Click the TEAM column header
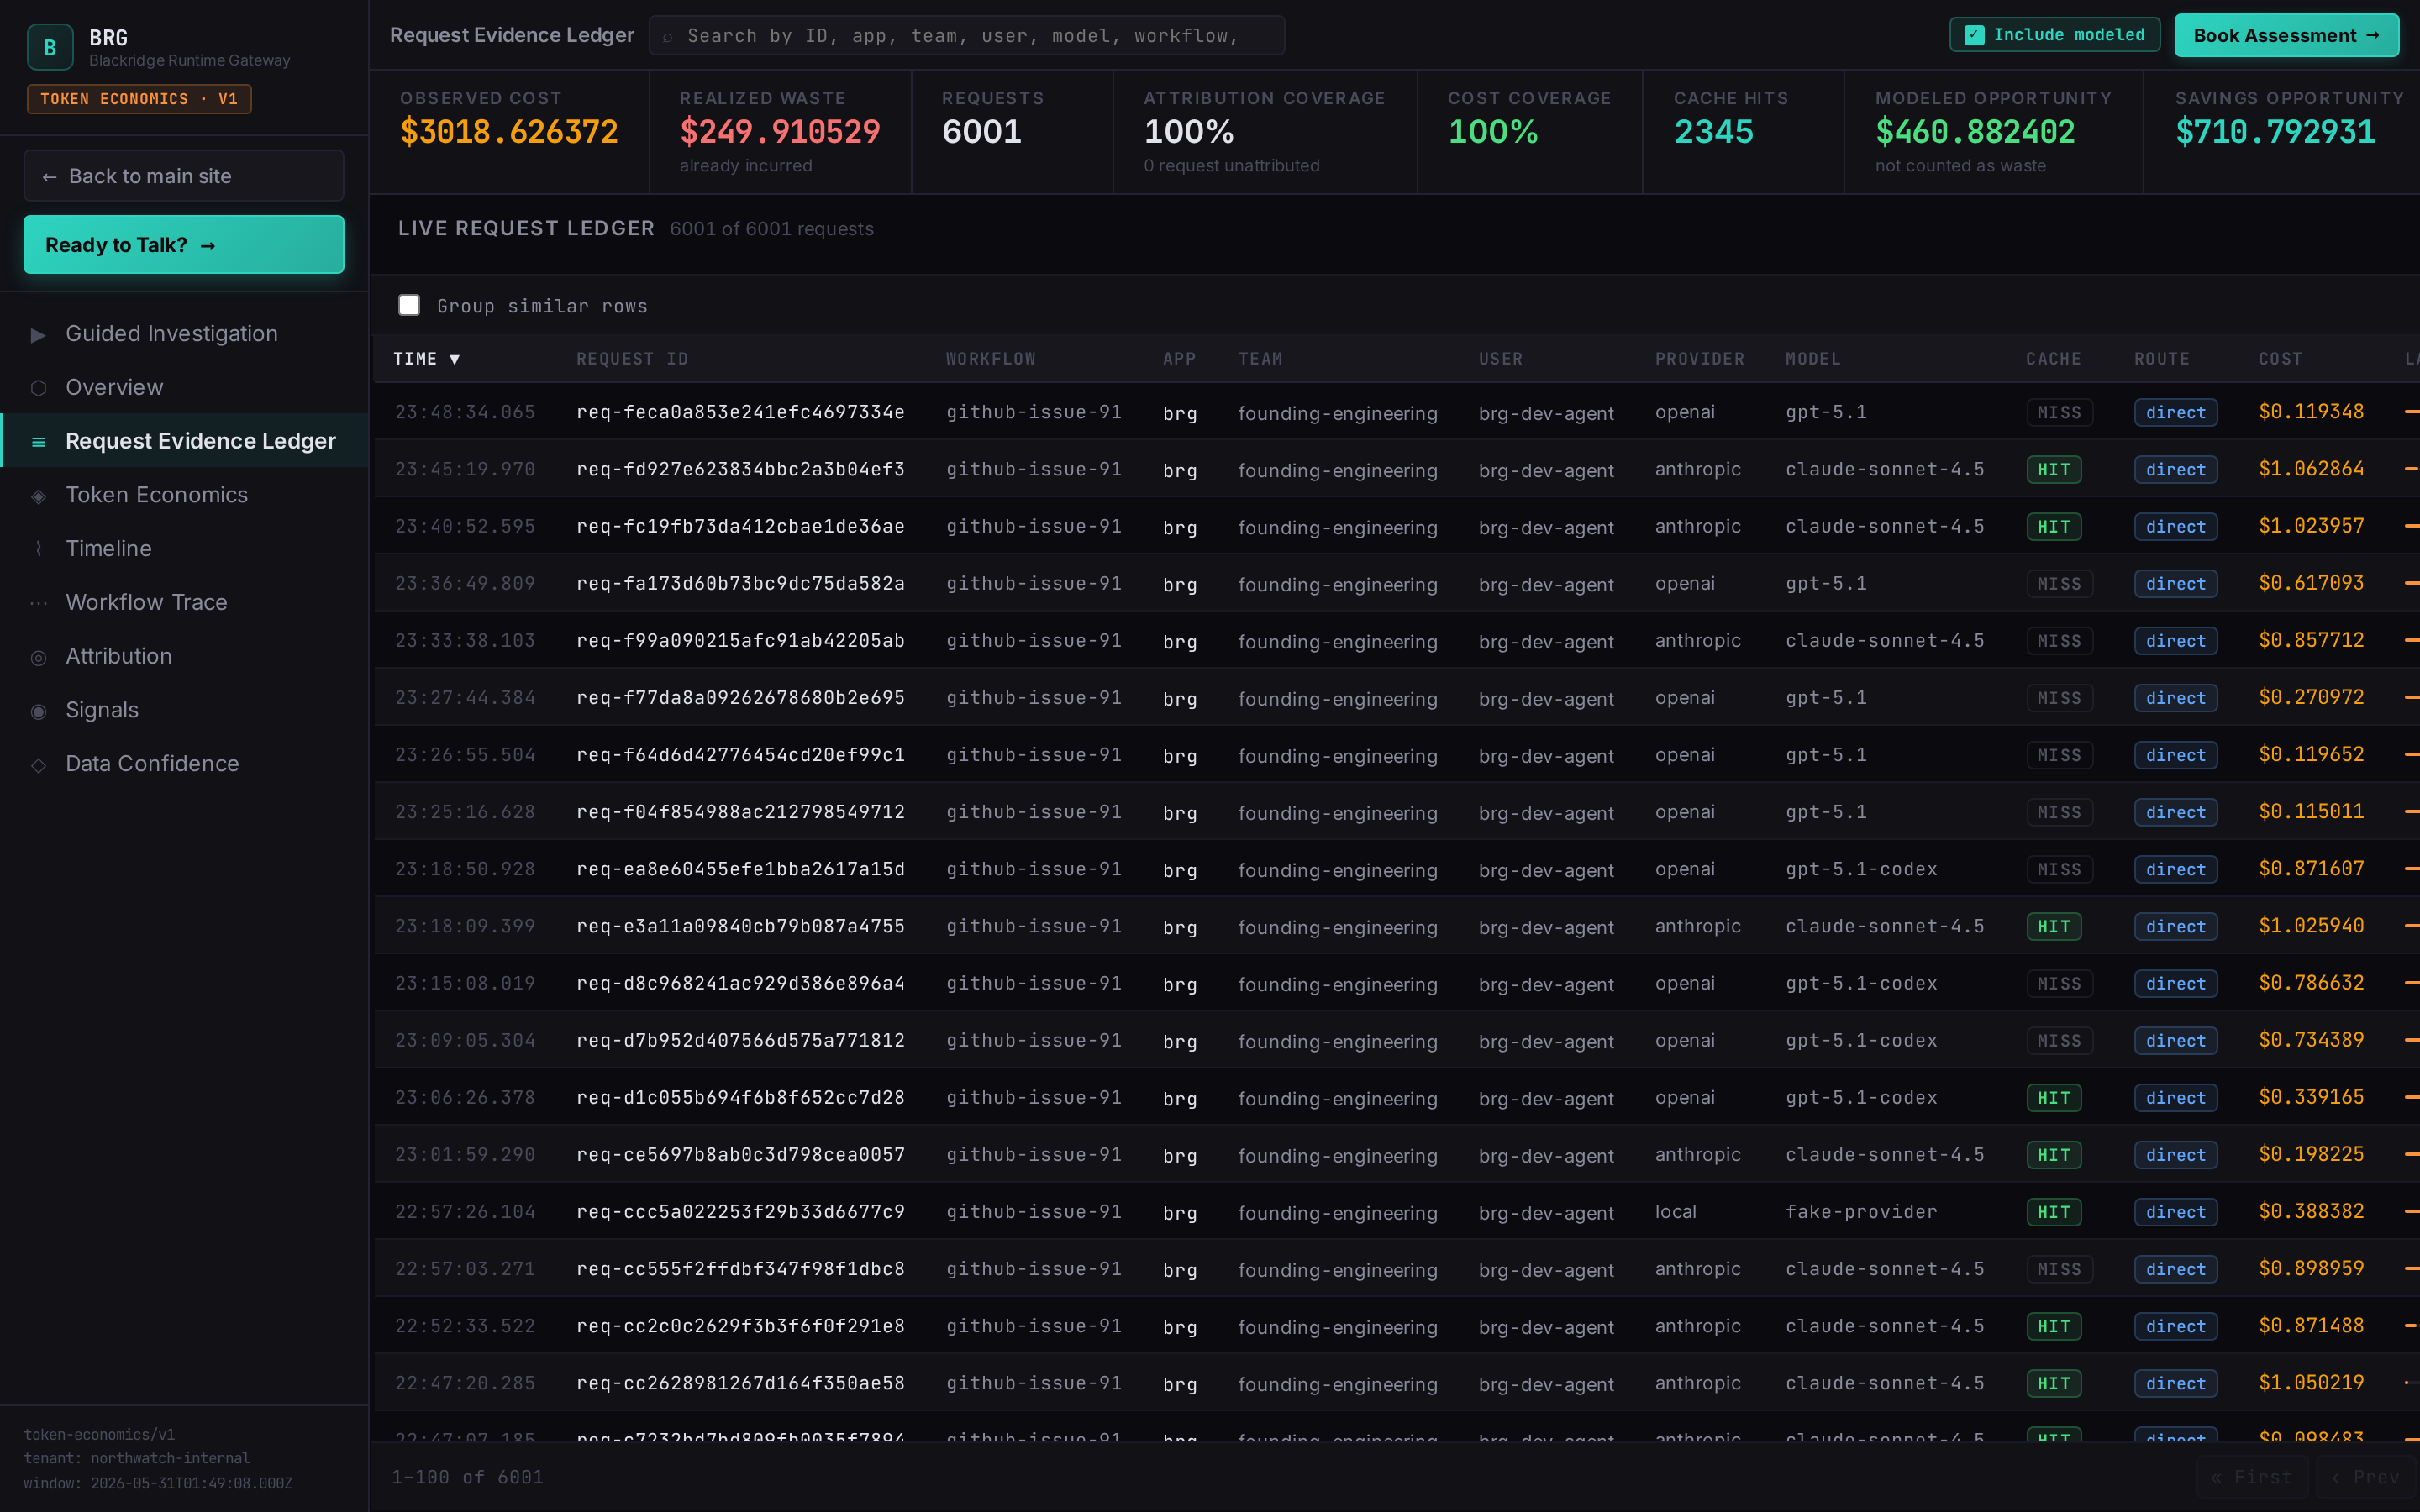Screen dimensions: 2420x1512 click(1260, 359)
